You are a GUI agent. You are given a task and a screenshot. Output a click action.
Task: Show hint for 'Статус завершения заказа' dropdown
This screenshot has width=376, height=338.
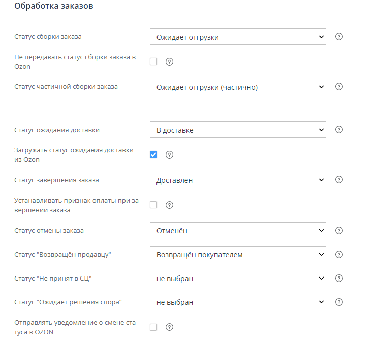coord(340,180)
